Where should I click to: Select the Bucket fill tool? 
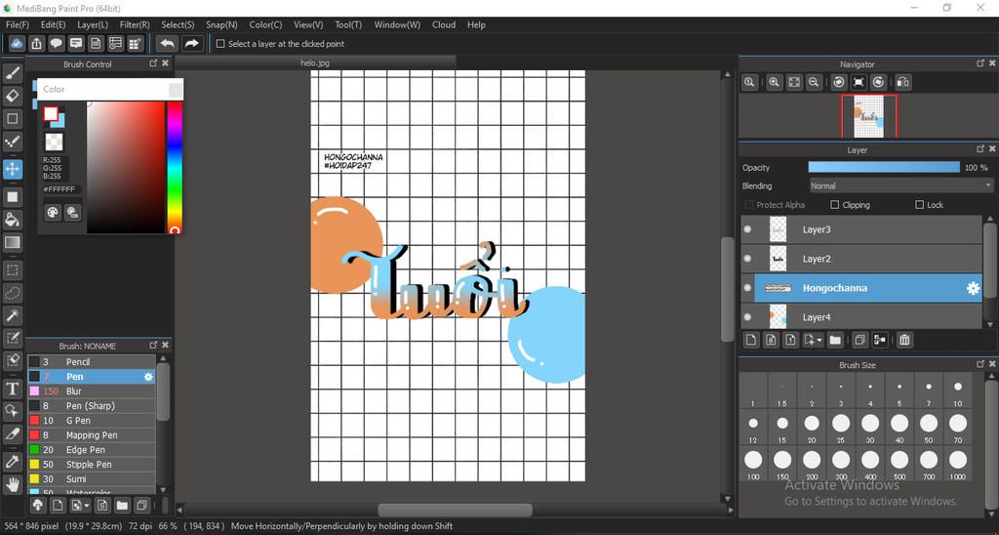coord(12,220)
